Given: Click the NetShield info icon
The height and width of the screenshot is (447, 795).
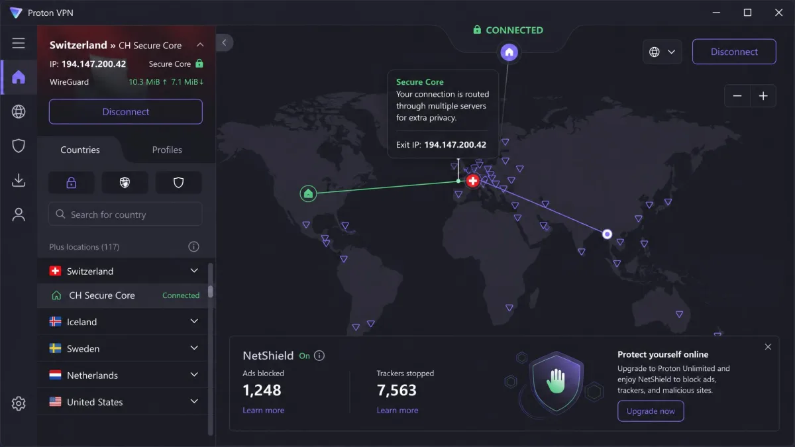Looking at the screenshot, I should 319,356.
